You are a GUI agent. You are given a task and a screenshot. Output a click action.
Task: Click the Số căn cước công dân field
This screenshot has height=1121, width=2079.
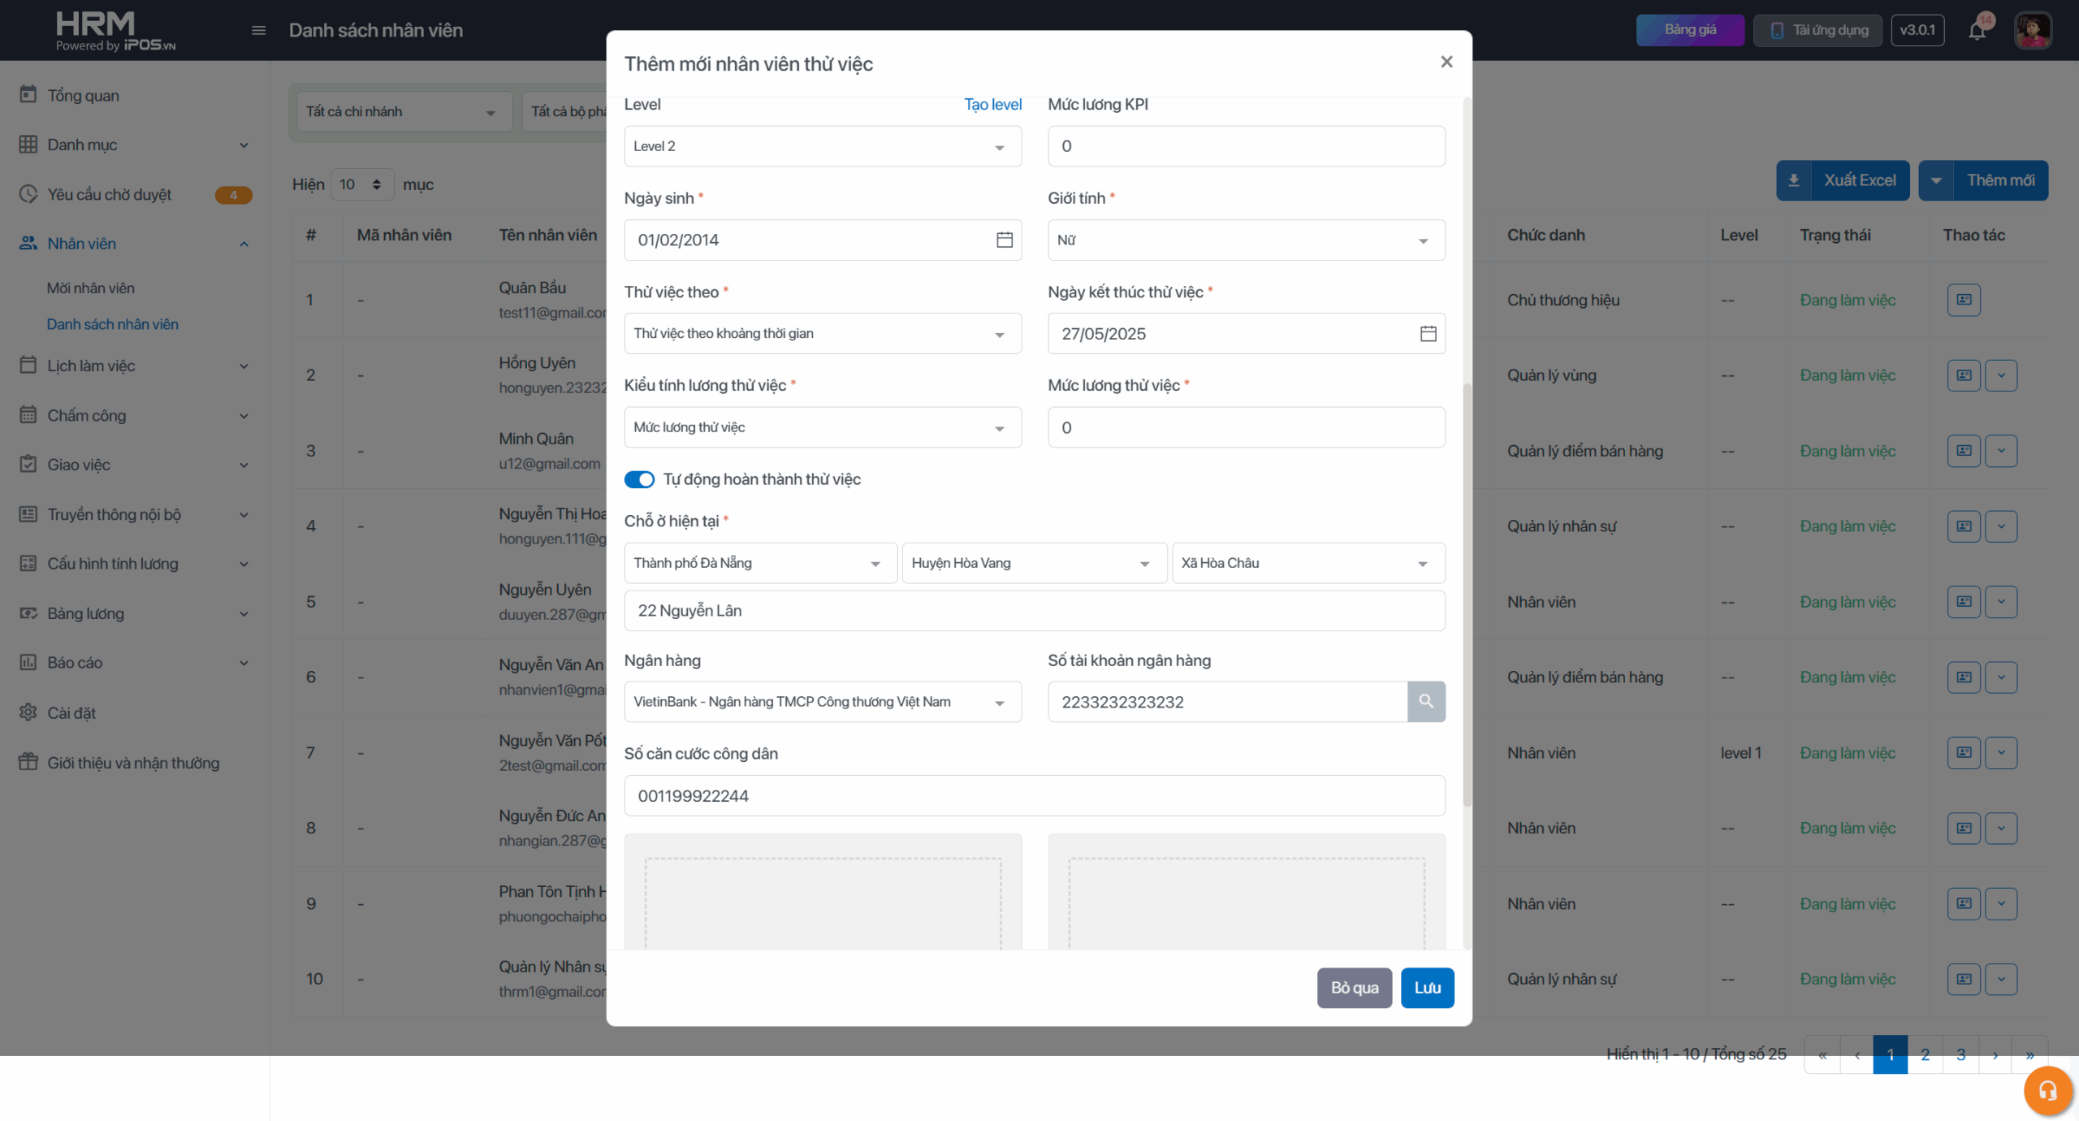(x=1033, y=796)
